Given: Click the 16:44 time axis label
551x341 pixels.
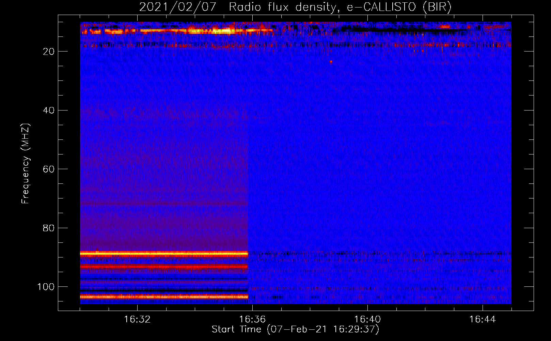Looking at the screenshot, I should (483, 320).
